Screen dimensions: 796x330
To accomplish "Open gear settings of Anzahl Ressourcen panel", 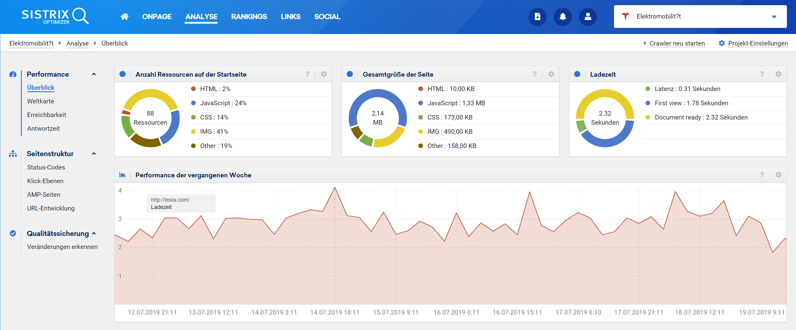I will tap(324, 74).
